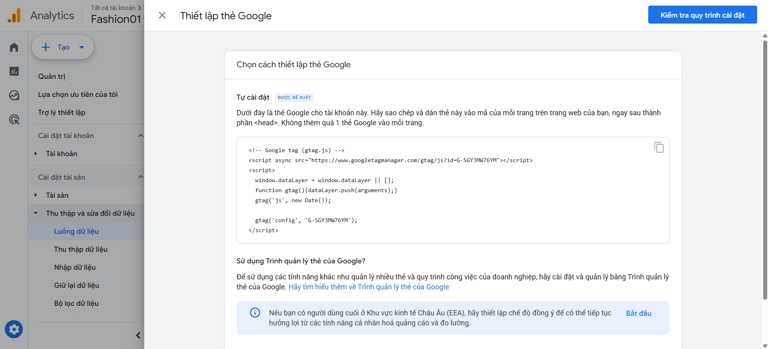Open the Explore icon in sidebar
Viewport: 768px width, 349px height.
click(14, 95)
